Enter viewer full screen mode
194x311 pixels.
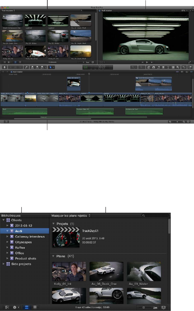tap(190, 62)
